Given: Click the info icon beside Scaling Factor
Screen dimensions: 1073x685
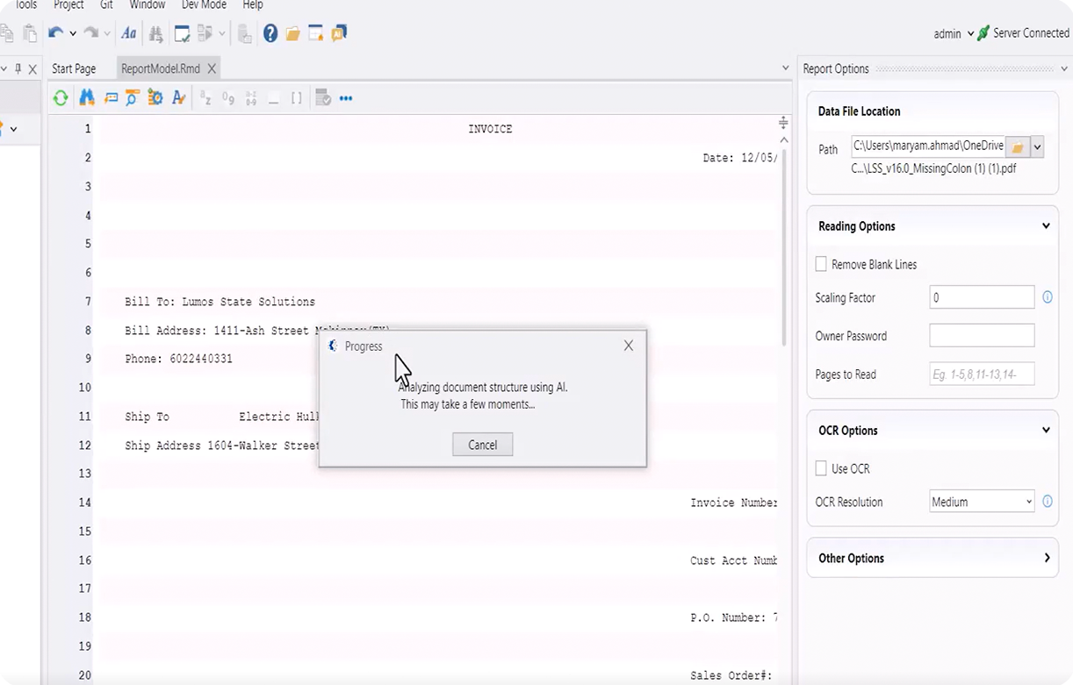Looking at the screenshot, I should tap(1048, 297).
